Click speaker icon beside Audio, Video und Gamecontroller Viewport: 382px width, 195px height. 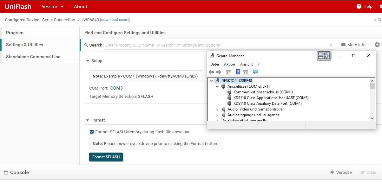[x=223, y=109]
